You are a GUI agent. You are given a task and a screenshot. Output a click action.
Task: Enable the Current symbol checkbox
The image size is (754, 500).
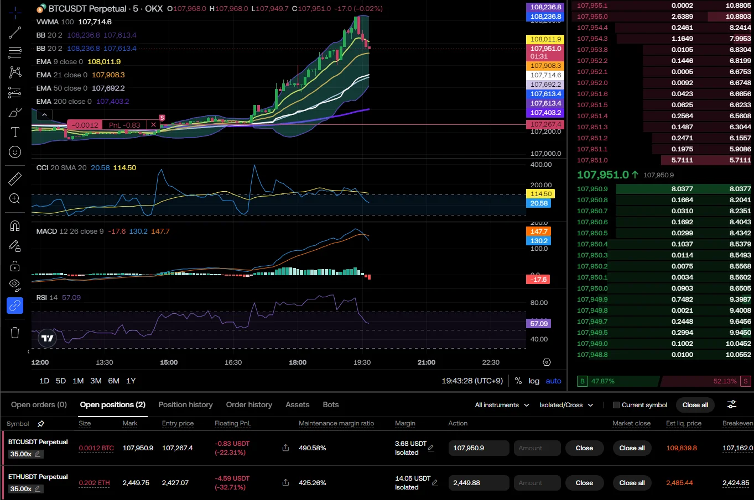coord(616,405)
